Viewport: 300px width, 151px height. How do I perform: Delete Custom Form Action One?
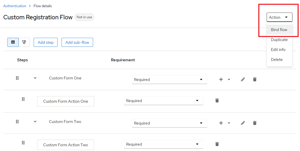217,101
